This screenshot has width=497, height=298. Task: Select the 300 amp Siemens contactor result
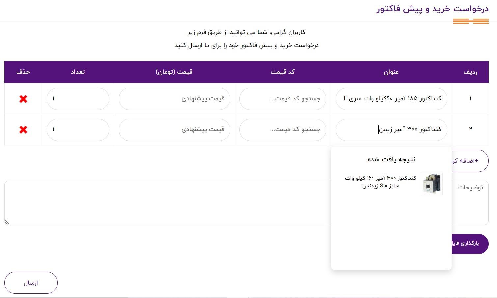click(380, 182)
